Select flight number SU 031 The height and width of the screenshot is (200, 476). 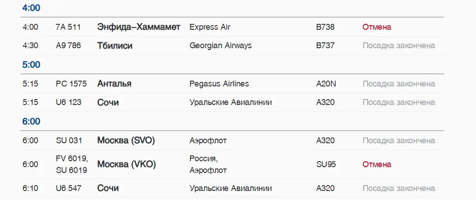(69, 141)
